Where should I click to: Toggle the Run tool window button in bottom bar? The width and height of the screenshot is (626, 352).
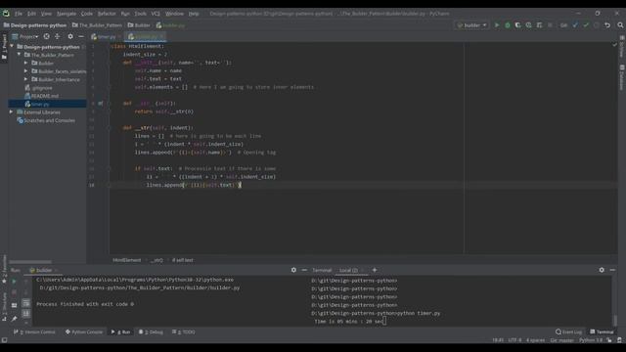(121, 332)
